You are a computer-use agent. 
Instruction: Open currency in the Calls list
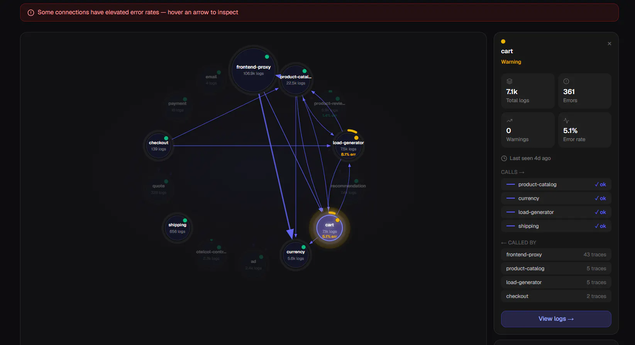(556, 198)
